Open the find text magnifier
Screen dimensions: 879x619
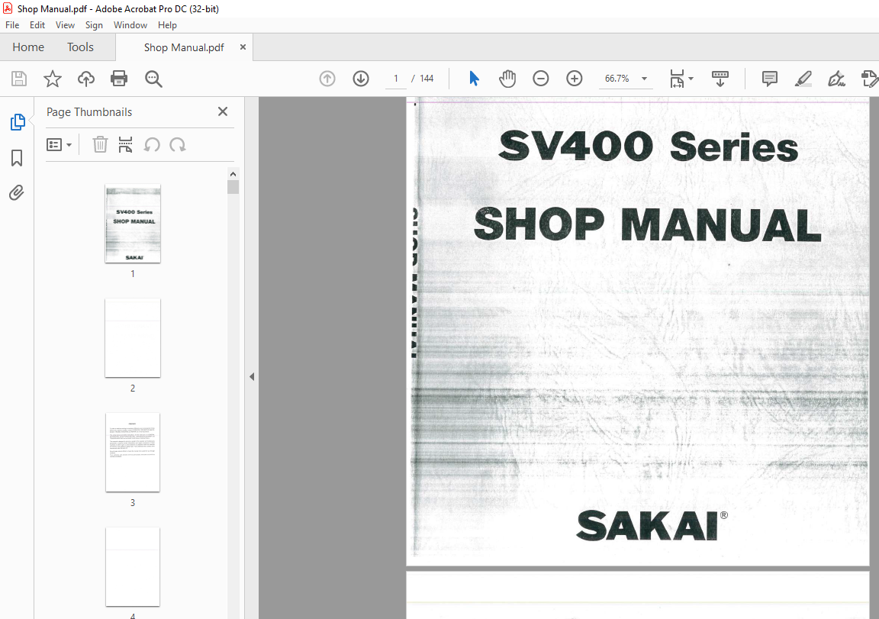[x=153, y=79]
